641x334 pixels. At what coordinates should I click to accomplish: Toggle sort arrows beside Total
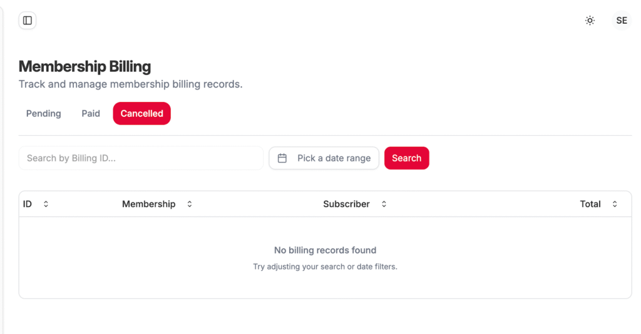[615, 204]
